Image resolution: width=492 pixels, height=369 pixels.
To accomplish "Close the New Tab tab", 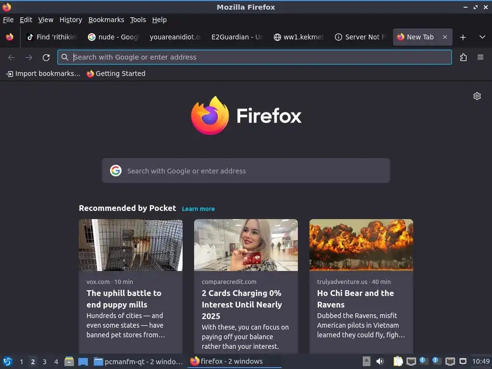I will (x=444, y=37).
